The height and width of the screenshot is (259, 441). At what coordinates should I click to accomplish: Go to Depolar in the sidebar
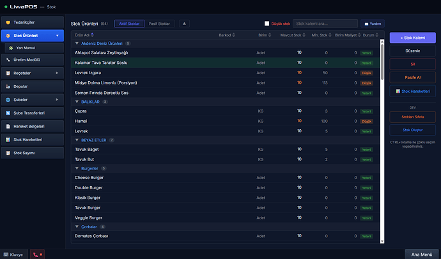(32, 86)
